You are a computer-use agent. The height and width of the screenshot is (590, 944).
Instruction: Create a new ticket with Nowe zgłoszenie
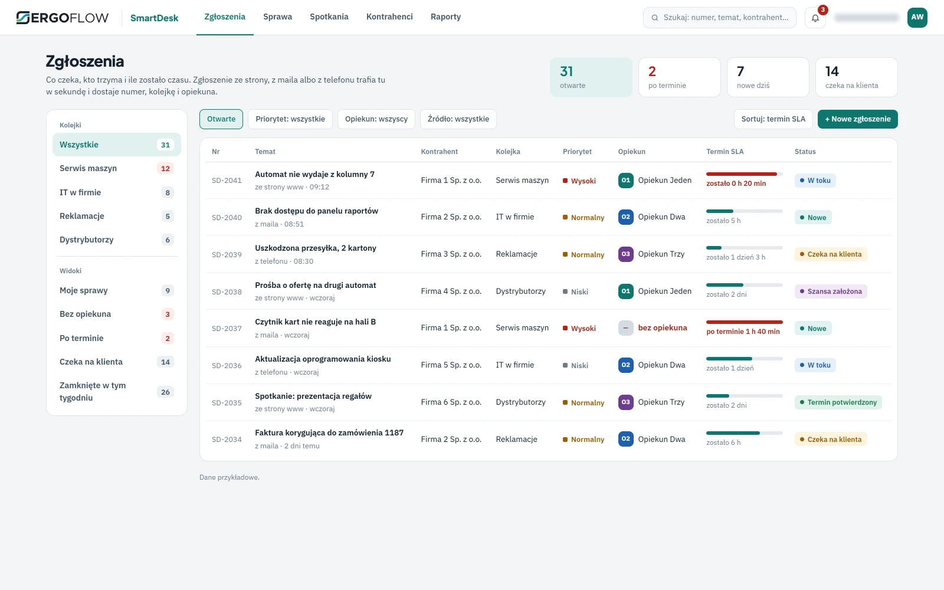point(858,119)
